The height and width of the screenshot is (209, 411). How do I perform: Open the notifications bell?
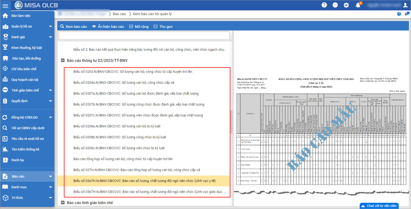tap(358, 5)
